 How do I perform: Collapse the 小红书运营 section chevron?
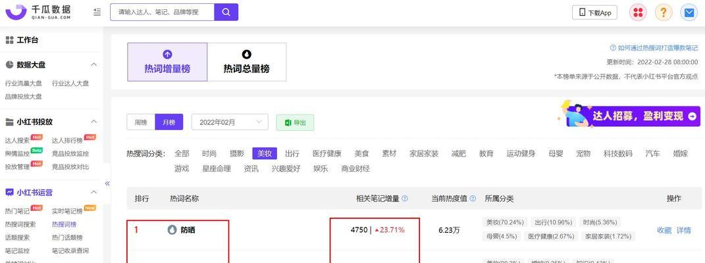click(94, 192)
